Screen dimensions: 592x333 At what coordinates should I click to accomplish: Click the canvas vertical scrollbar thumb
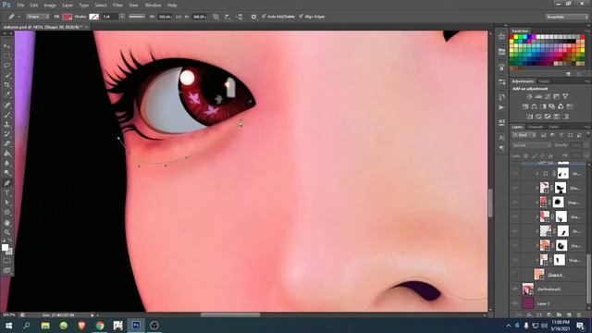[x=490, y=203]
